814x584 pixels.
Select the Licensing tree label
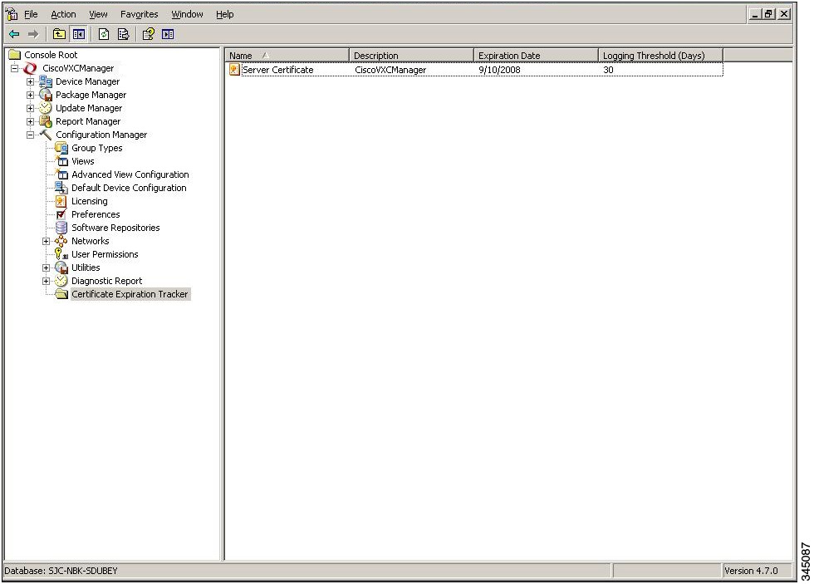[x=90, y=201]
